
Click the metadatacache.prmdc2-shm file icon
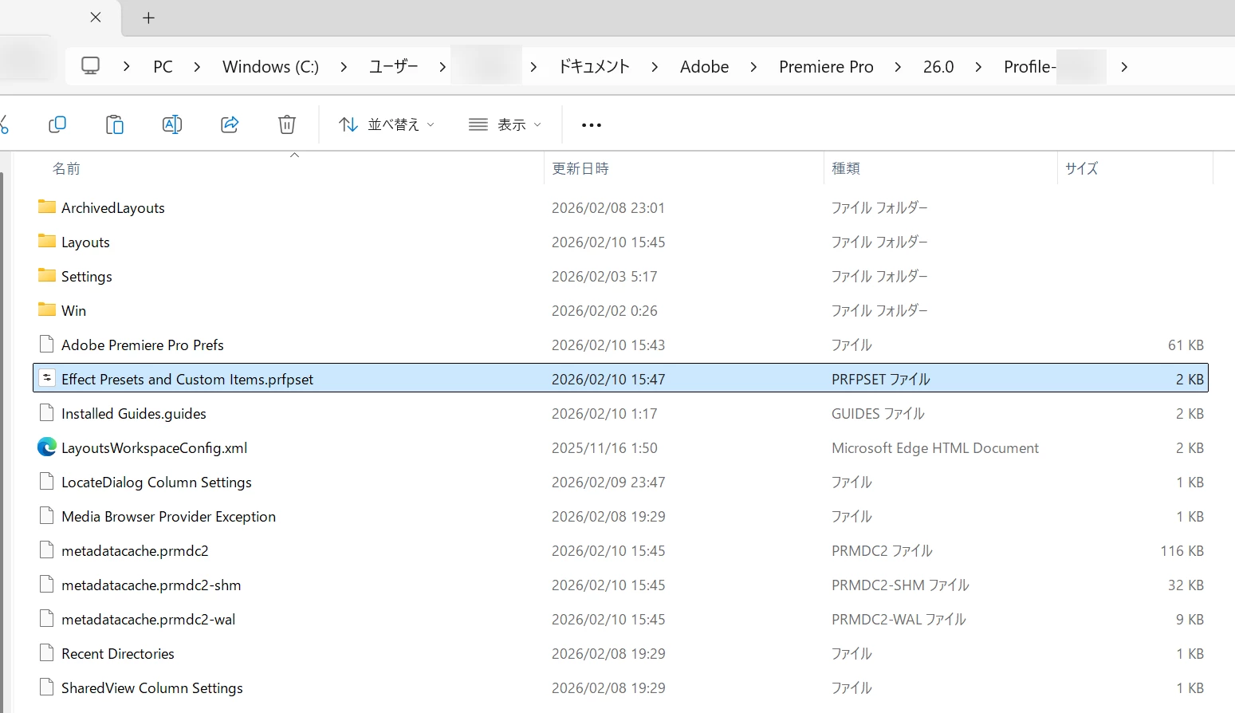point(47,585)
